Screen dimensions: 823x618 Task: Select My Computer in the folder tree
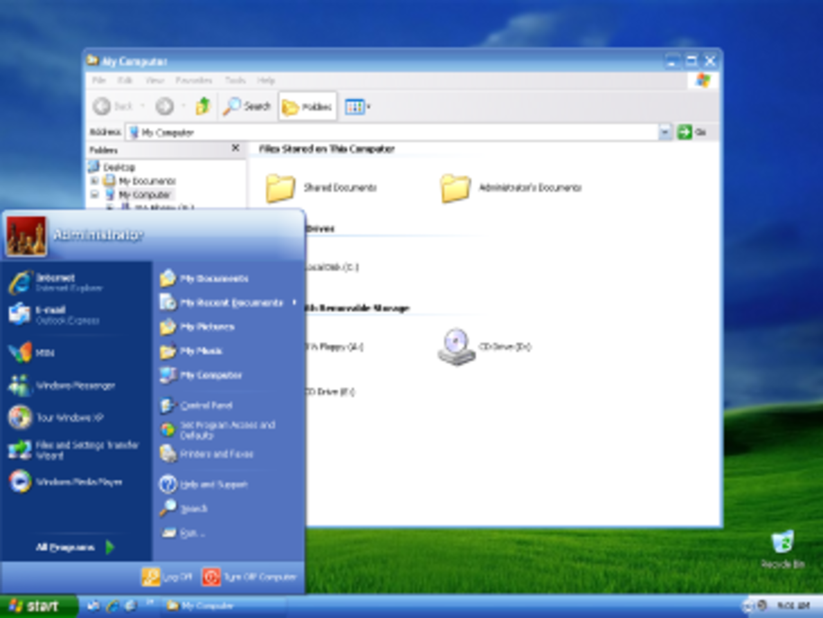point(145,194)
